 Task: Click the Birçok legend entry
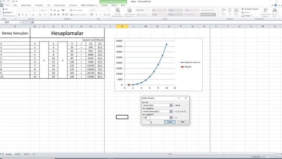[186, 67]
